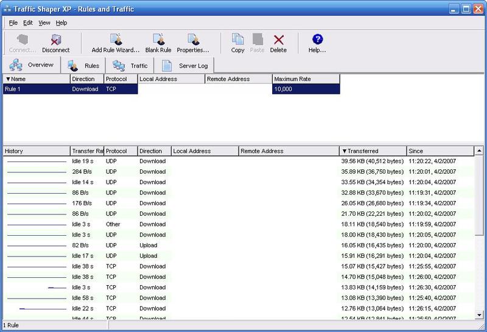The width and height of the screenshot is (487, 332).
Task: Sort traffic by Since column header
Action: click(x=440, y=151)
